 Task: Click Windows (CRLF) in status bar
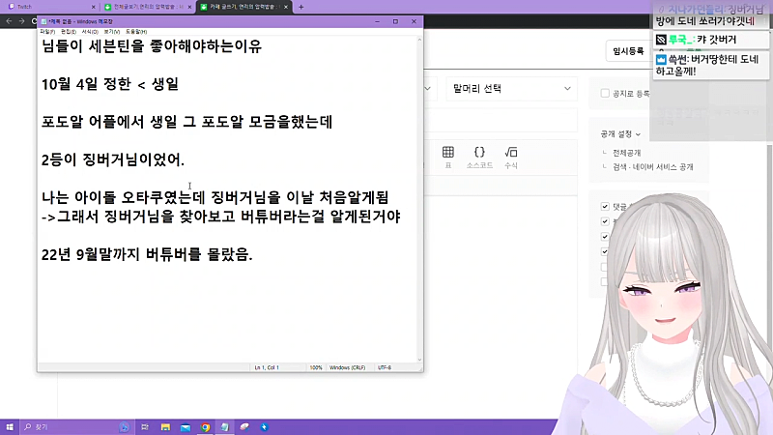(347, 367)
